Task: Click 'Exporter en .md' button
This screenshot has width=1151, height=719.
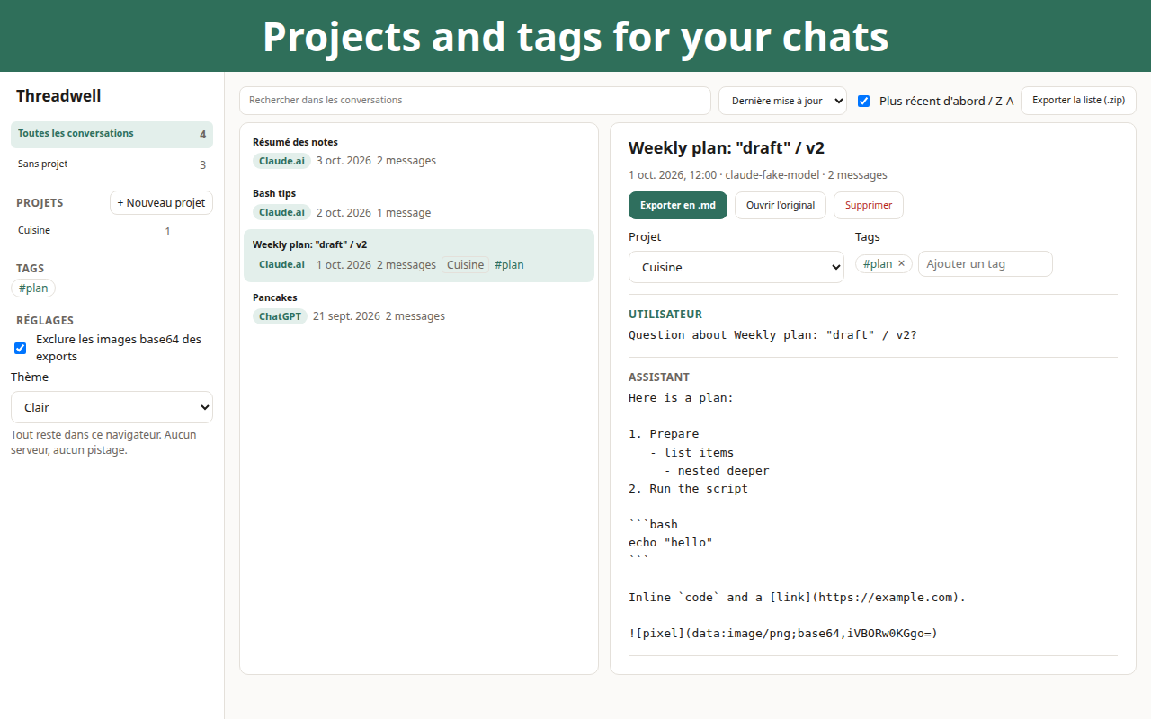Action: pos(678,205)
